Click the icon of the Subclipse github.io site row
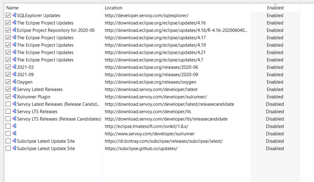The width and height of the screenshot is (314, 182). [14, 149]
